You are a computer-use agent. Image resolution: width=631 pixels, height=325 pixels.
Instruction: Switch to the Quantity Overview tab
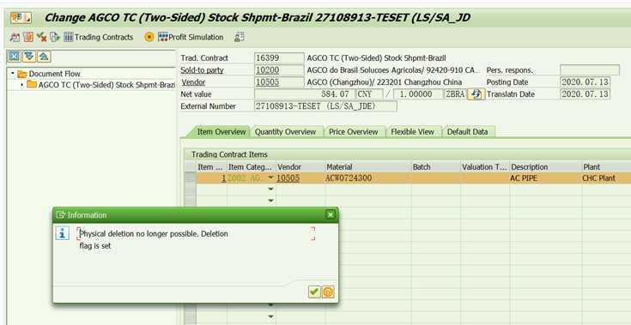[285, 132]
